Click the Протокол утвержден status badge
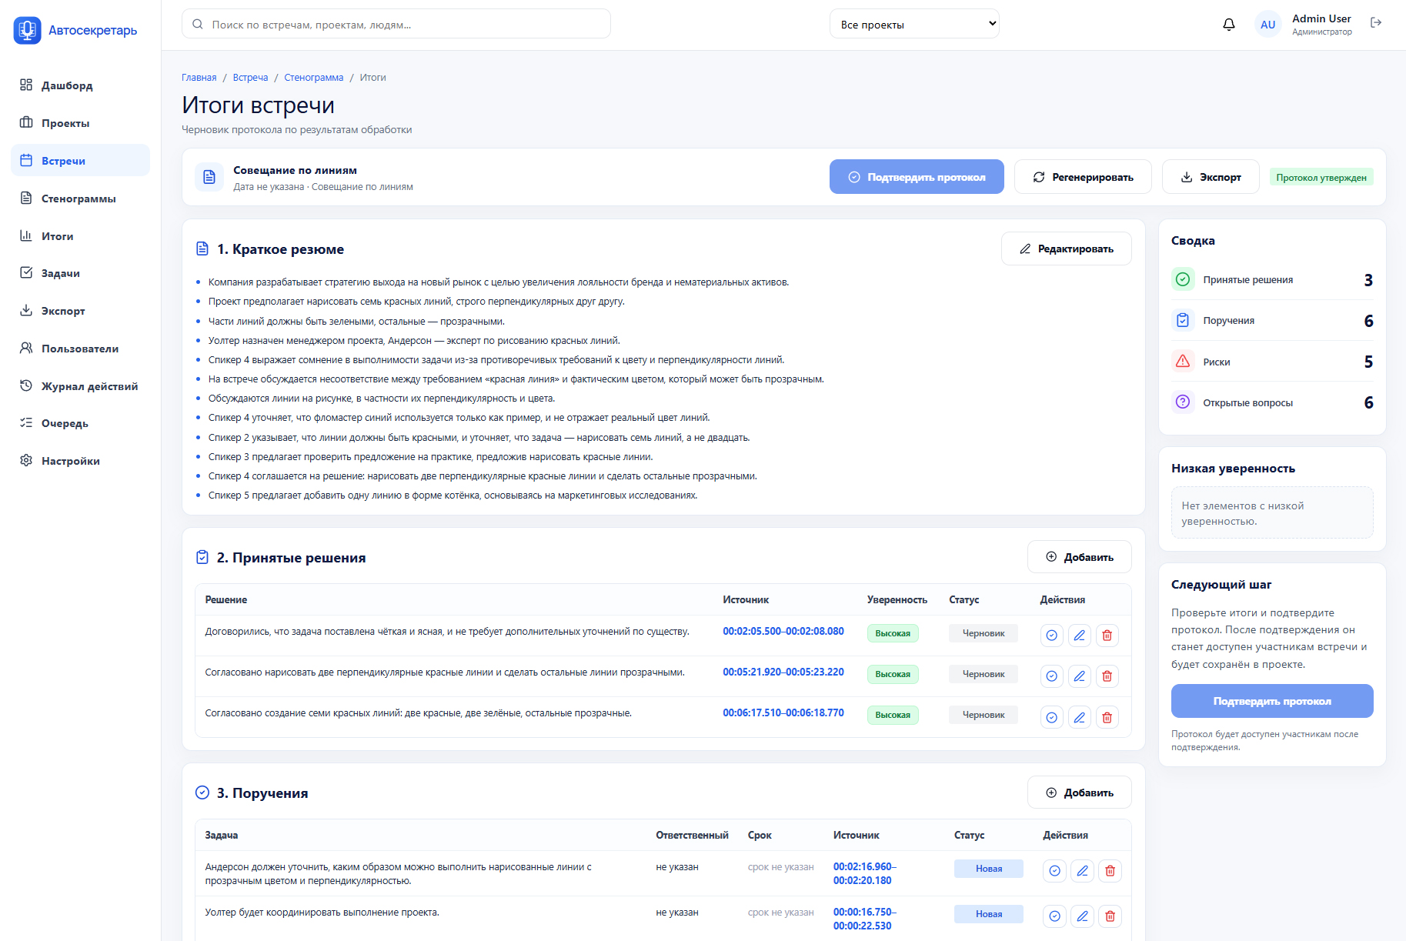Image resolution: width=1406 pixels, height=941 pixels. pyautogui.click(x=1321, y=178)
